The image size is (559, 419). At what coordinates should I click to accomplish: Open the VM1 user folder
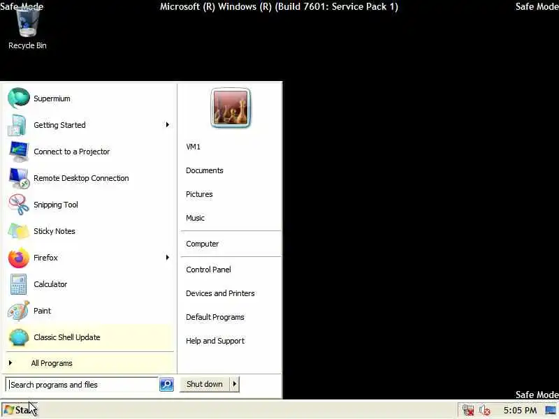[193, 147]
